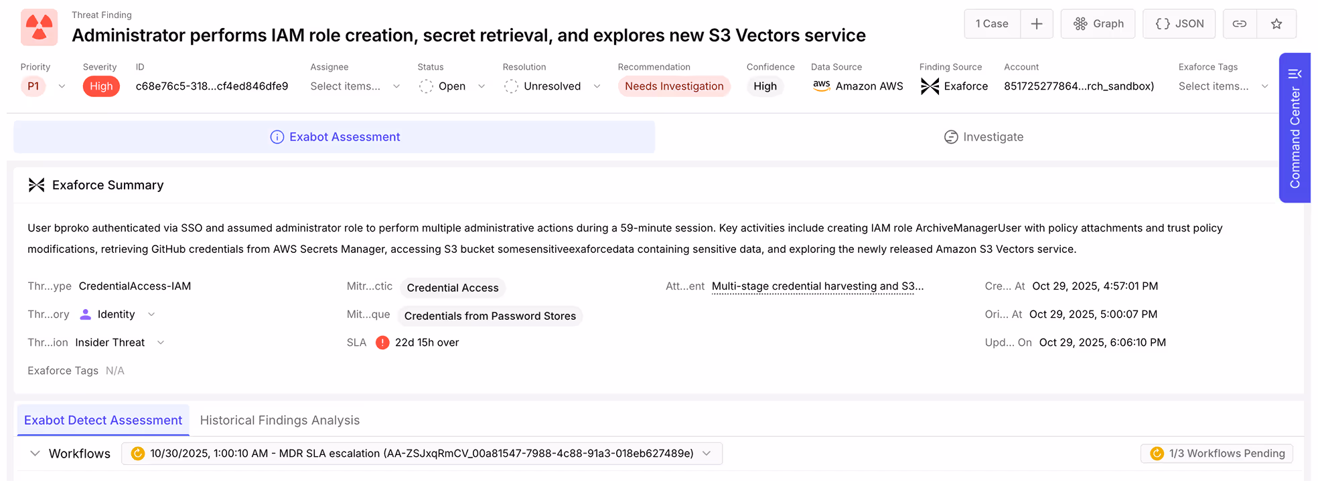Open the Insider Threat classification dropdown
The height and width of the screenshot is (481, 1318).
tap(120, 343)
